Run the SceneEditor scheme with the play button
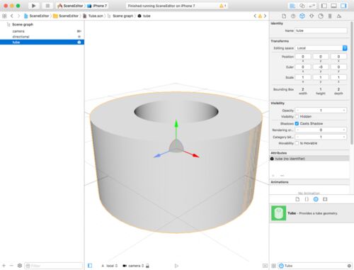 point(33,6)
